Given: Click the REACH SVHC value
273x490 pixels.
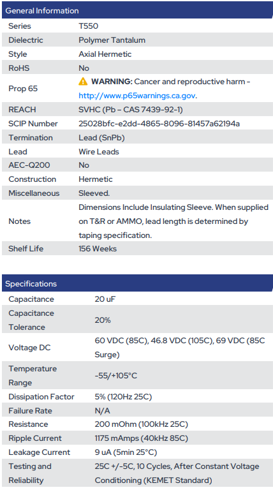Looking at the screenshot, I should click(131, 110).
